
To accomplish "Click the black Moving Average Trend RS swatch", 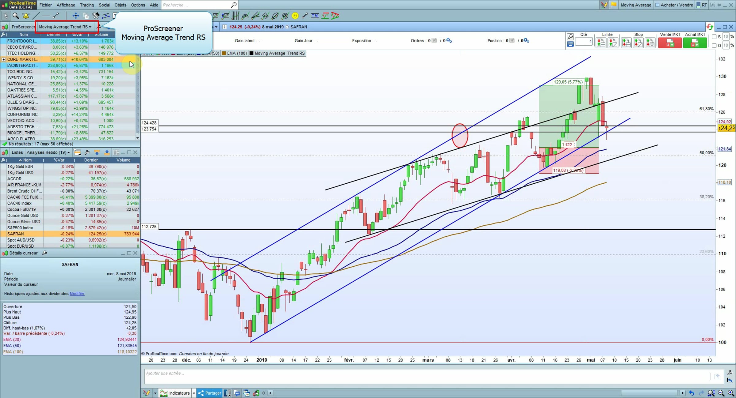I will [251, 53].
